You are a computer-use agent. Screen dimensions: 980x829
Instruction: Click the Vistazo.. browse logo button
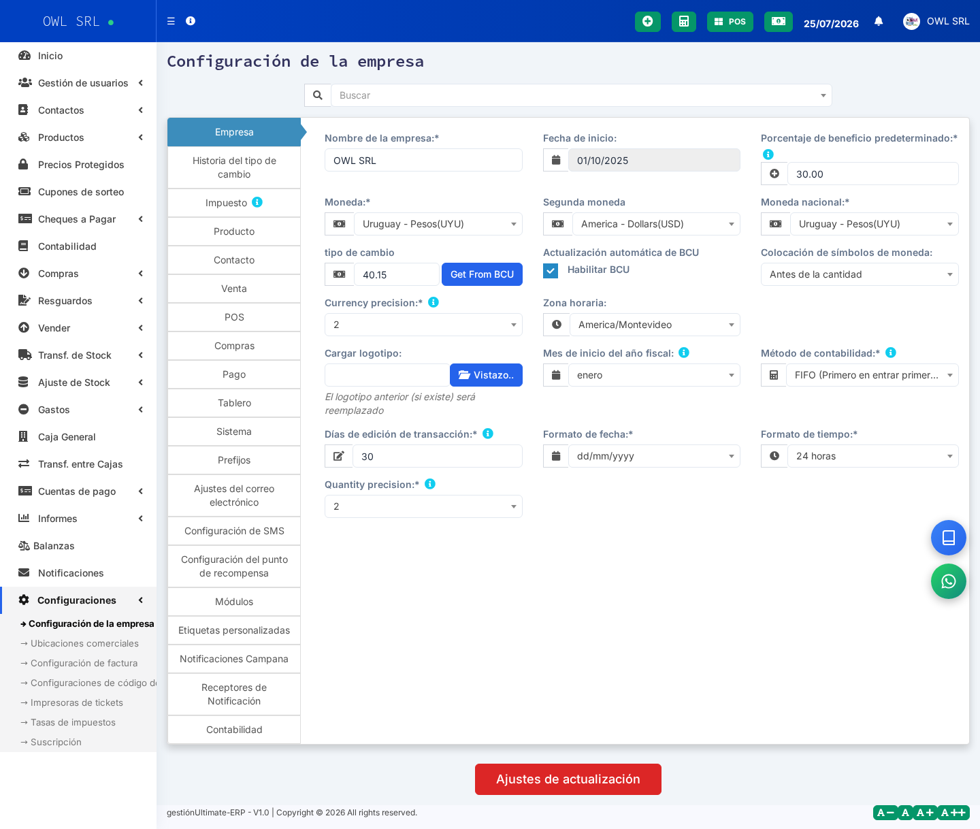[x=486, y=375]
